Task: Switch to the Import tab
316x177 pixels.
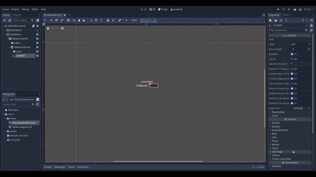Action: pos(16,15)
